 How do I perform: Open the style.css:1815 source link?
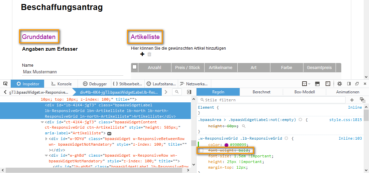coord(345,120)
